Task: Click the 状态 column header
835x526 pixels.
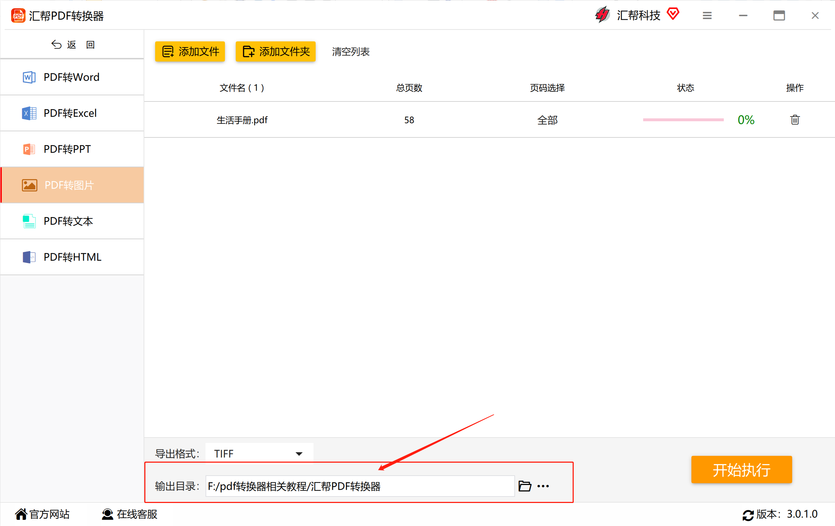Action: 685,88
